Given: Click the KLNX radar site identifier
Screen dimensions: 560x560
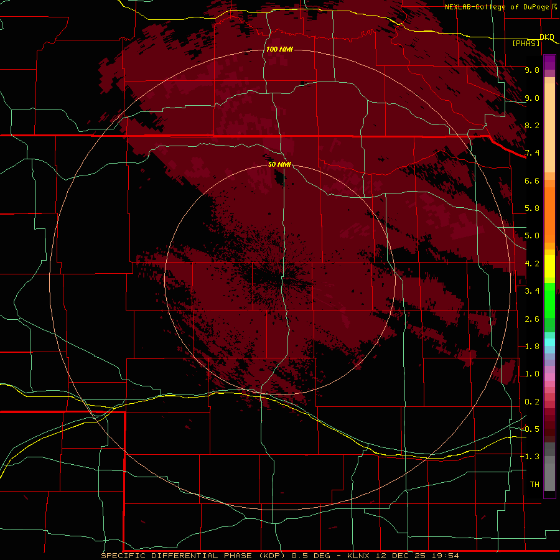Looking at the screenshot, I should coord(359,556).
